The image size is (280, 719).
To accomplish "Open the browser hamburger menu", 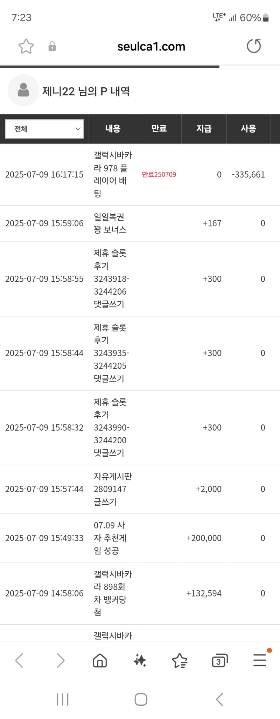I will [x=260, y=660].
